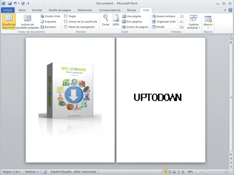Viewport: 234px width, 175px height.
Task: Enable the Panel de navegación checkbox
Action: tap(66, 27)
